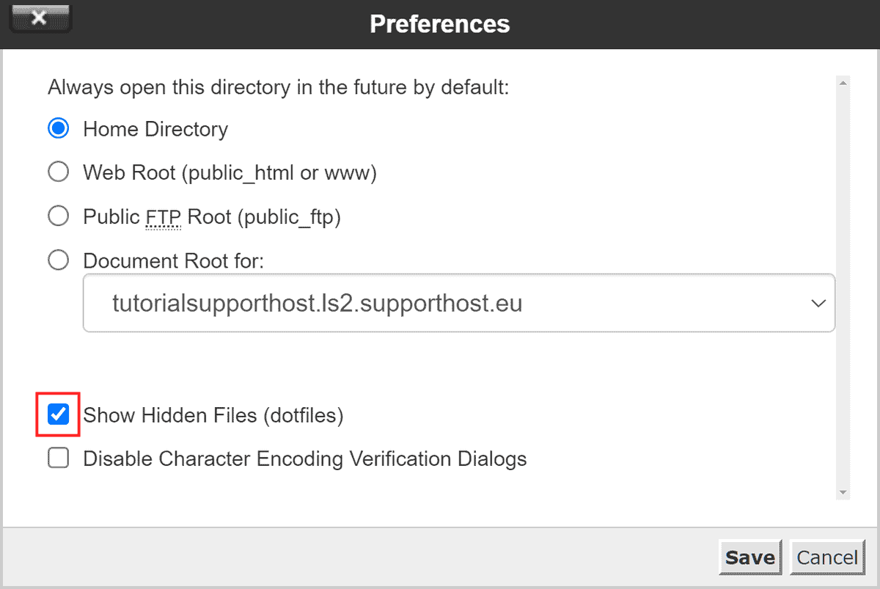Click the scrollbar up arrow
Image resolution: width=880 pixels, height=589 pixels.
[842, 81]
